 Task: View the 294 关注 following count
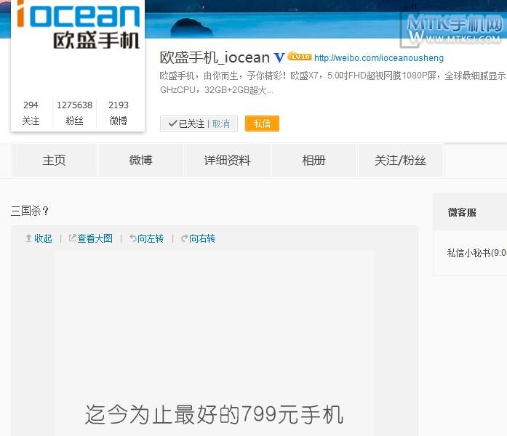coord(31,113)
